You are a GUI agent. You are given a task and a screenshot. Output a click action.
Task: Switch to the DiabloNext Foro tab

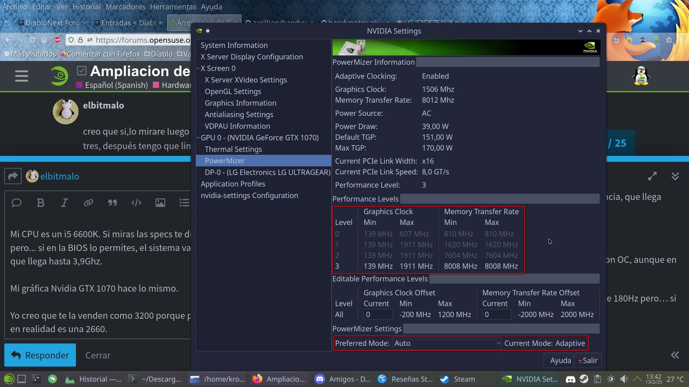[52, 23]
